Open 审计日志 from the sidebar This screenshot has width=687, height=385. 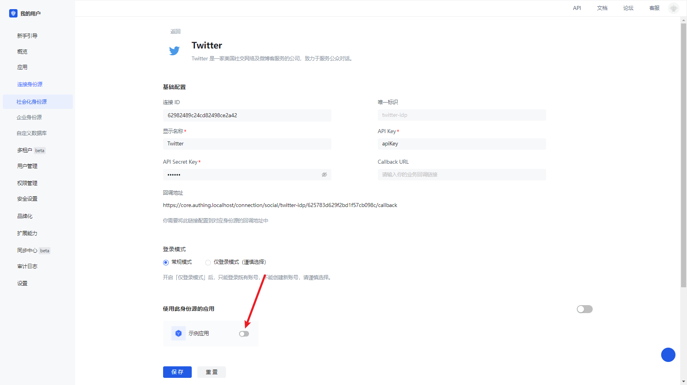click(x=27, y=266)
